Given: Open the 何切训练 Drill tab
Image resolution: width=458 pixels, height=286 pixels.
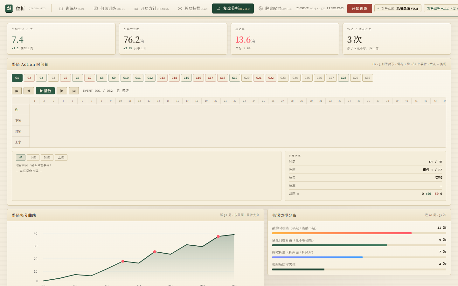Looking at the screenshot, I should [109, 9].
